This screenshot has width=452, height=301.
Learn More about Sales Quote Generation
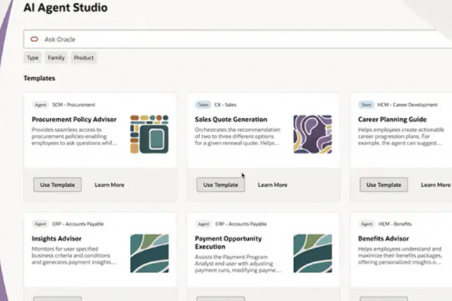click(272, 185)
